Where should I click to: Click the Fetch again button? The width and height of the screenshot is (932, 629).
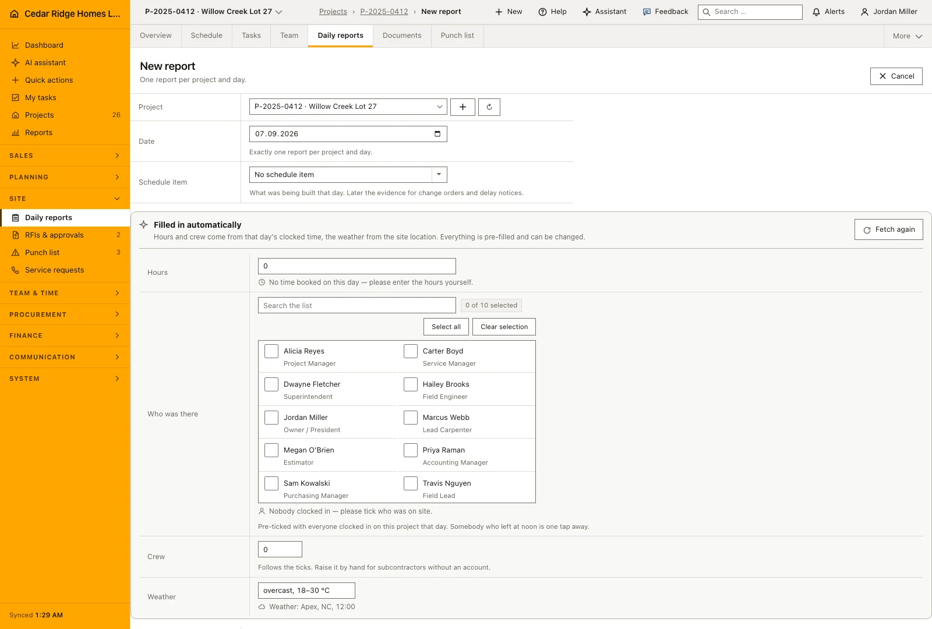click(889, 229)
